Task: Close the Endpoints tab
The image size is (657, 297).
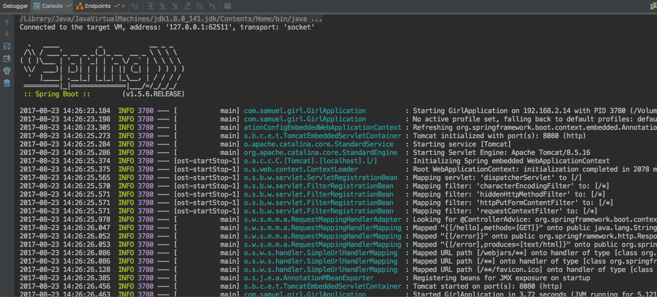Action: pyautogui.click(x=123, y=6)
